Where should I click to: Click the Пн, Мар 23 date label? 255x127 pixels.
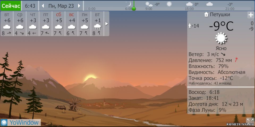pos(61,6)
